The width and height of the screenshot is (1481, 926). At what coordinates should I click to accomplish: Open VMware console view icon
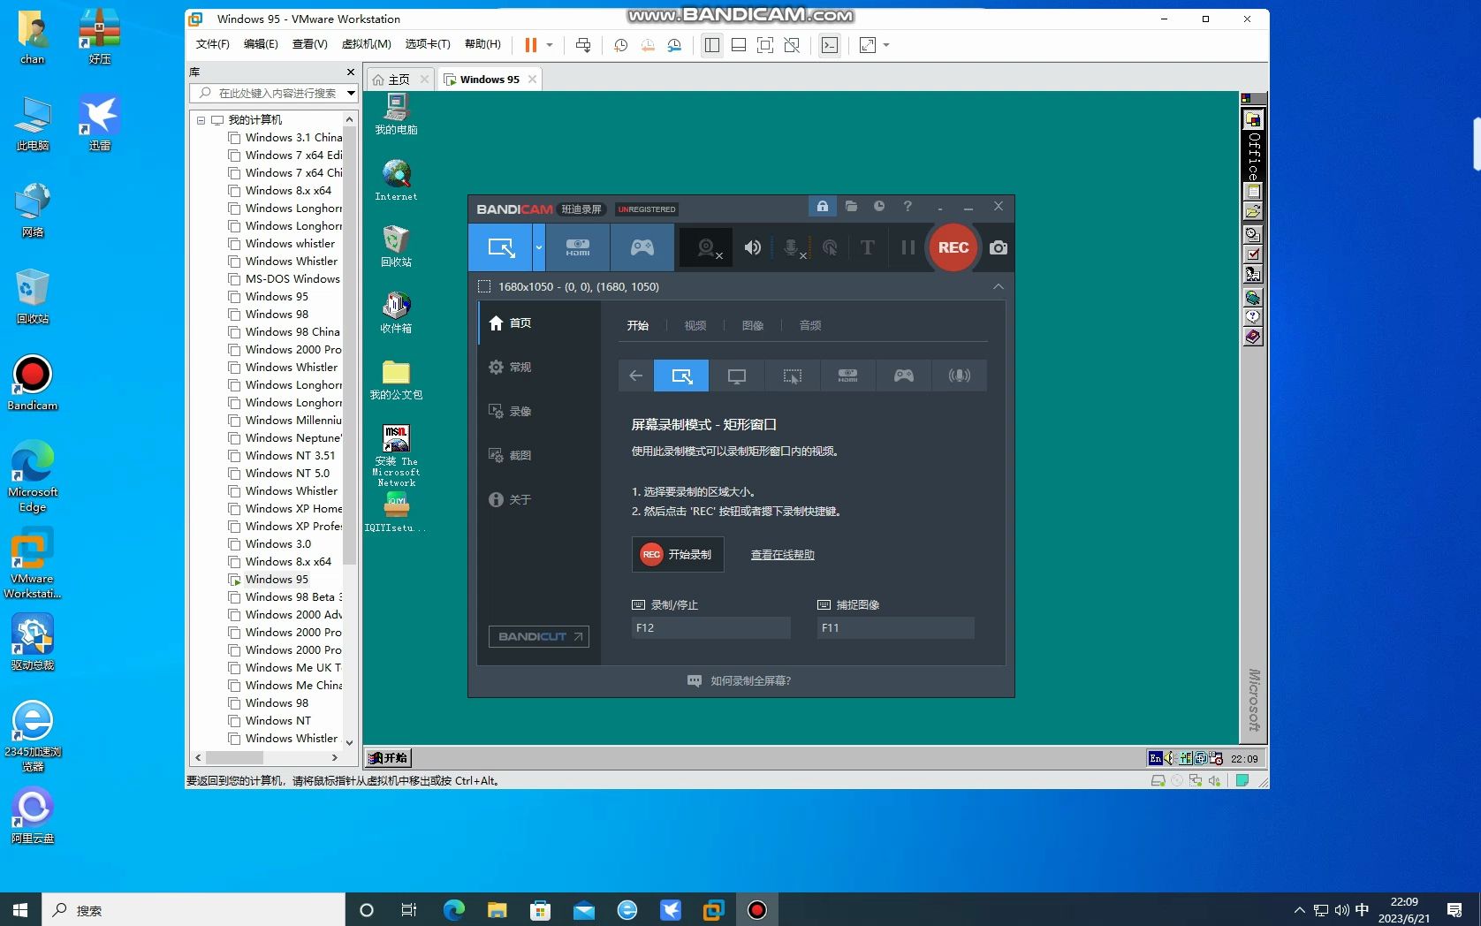click(x=830, y=45)
